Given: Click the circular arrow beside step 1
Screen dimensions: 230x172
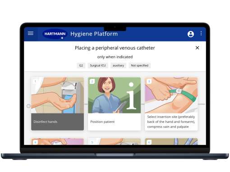Looking at the screenshot, I should [x=28, y=106].
